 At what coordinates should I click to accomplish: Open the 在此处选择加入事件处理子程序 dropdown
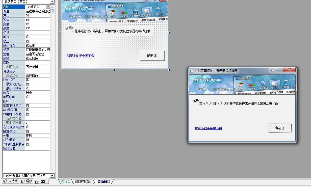click(52, 175)
